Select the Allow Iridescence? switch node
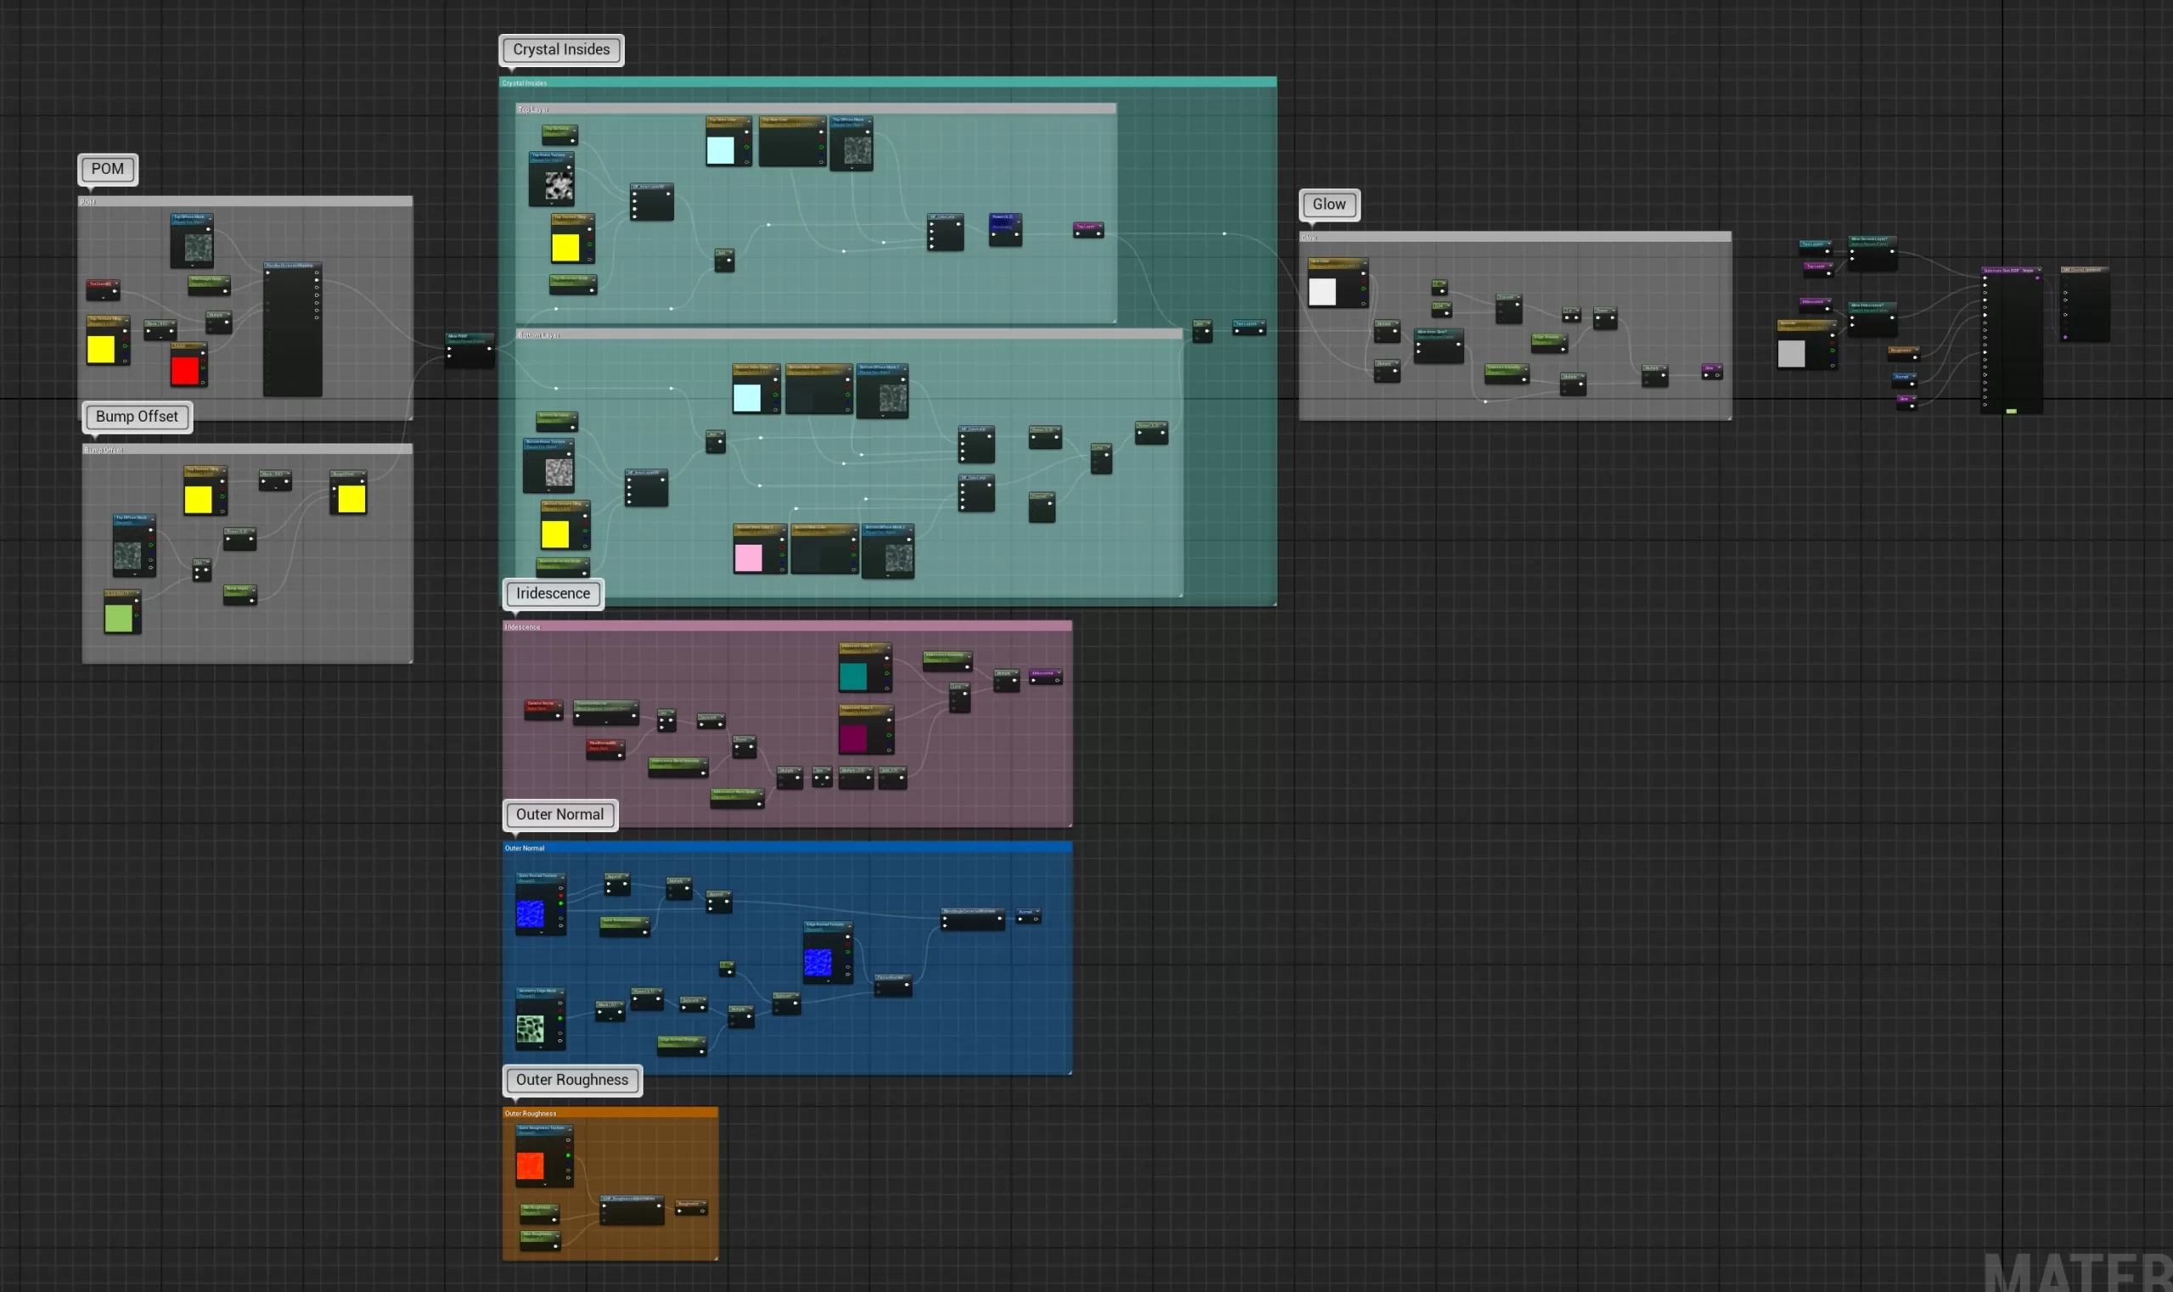2173x1292 pixels. click(x=1873, y=320)
